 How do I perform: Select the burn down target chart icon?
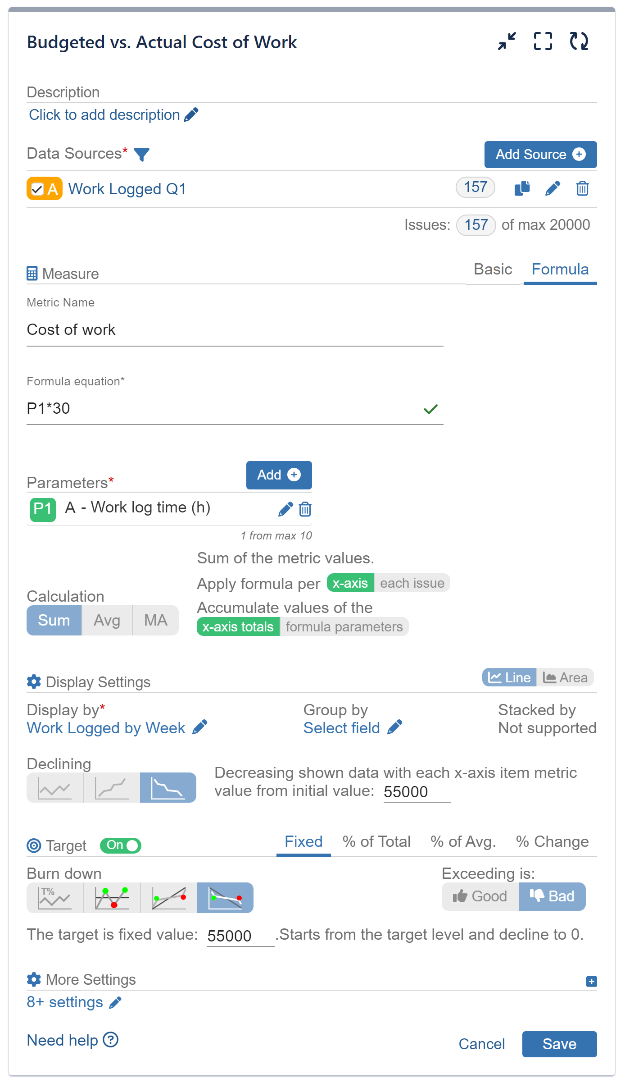[225, 898]
